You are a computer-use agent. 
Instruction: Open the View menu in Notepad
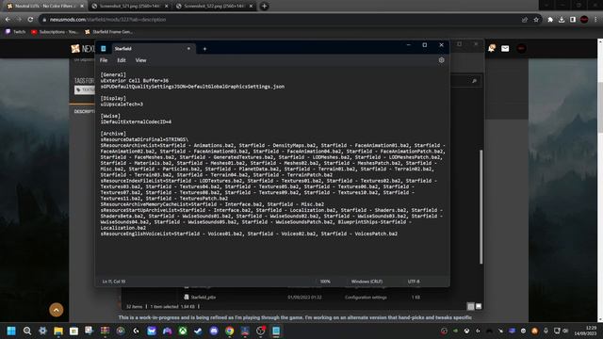coord(140,60)
